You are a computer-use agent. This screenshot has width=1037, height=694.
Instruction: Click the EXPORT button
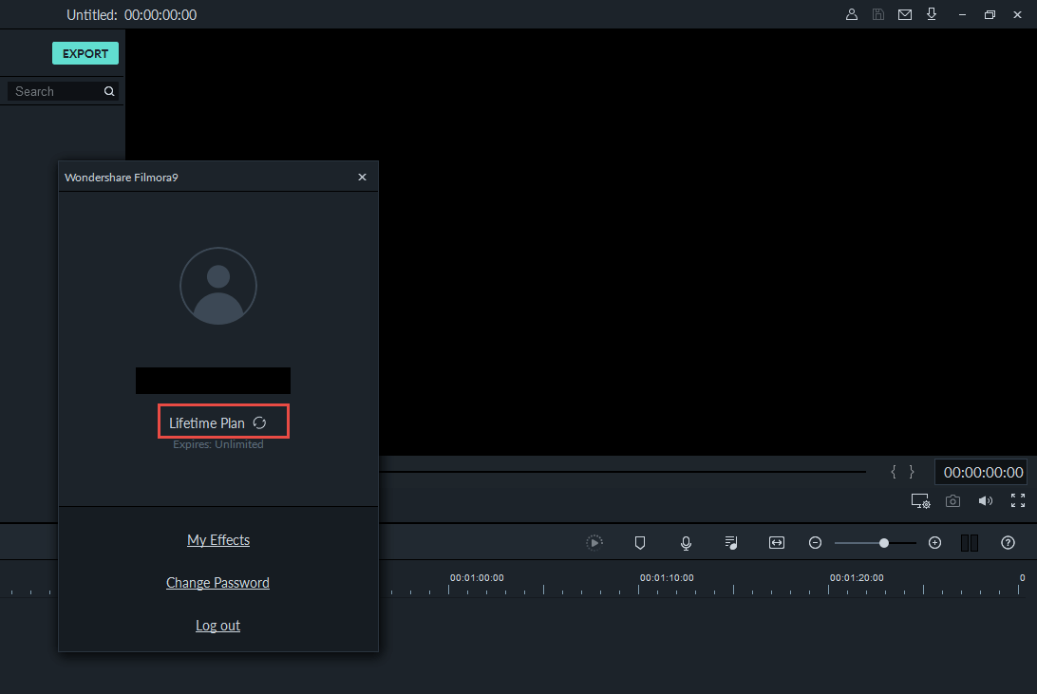coord(85,53)
